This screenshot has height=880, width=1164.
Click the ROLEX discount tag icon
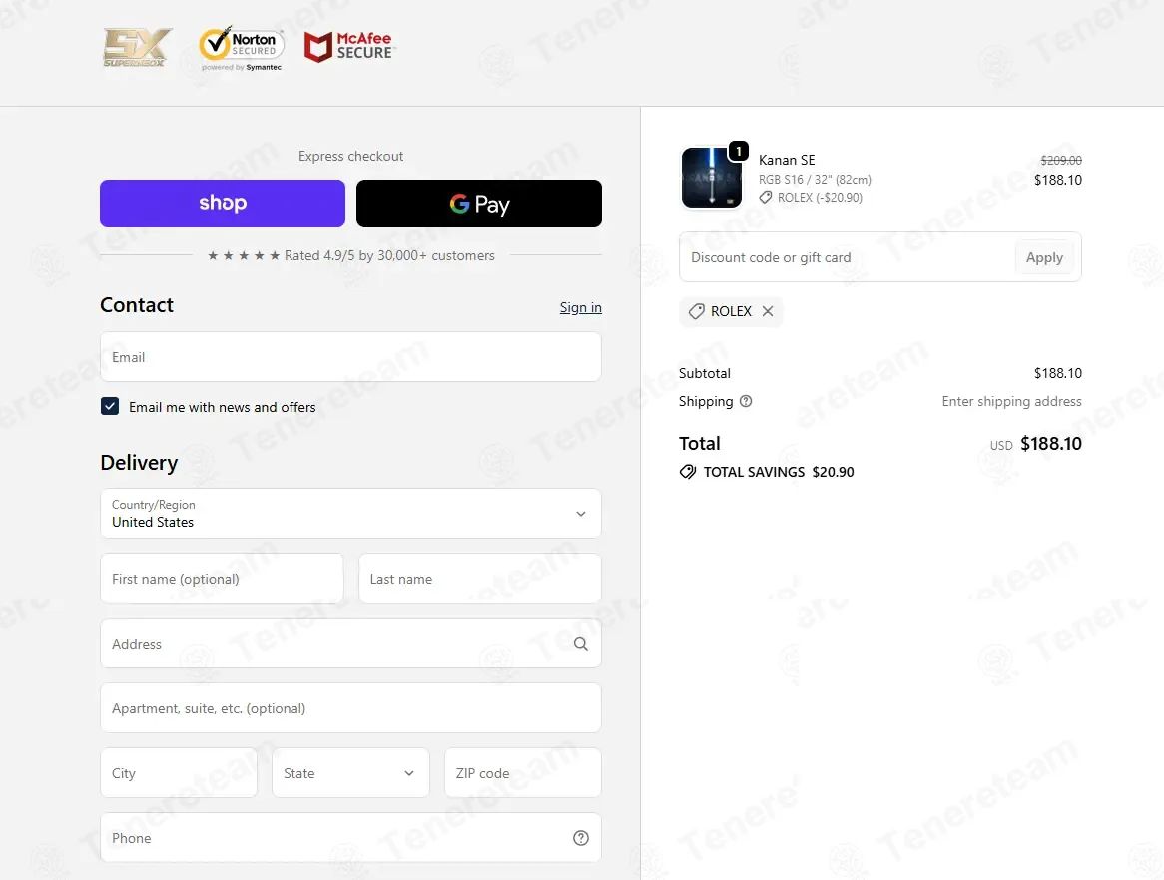[697, 311]
